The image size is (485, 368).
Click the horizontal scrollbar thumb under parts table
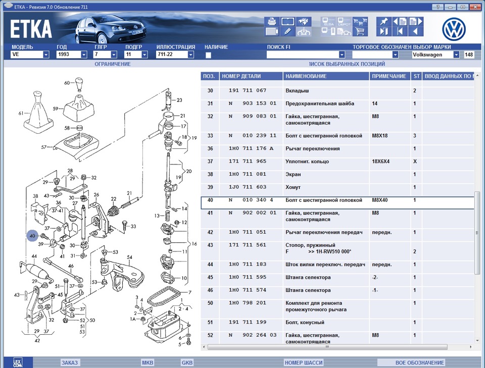(x=327, y=347)
